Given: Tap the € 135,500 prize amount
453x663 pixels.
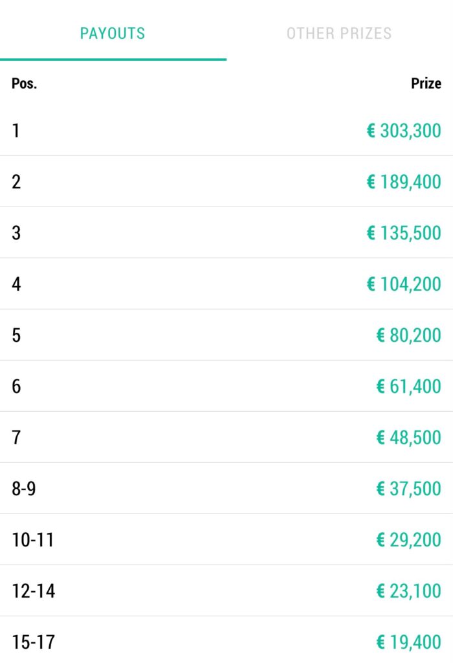Looking at the screenshot, I should [404, 232].
